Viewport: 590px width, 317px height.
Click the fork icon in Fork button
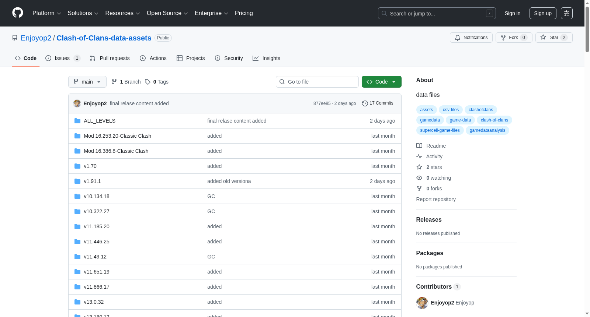(x=503, y=38)
